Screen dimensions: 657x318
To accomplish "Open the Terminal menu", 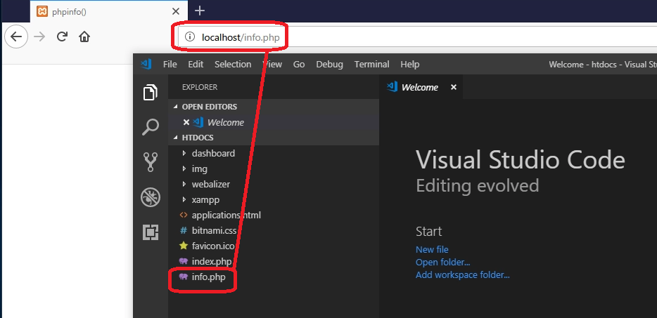I will pyautogui.click(x=371, y=65).
